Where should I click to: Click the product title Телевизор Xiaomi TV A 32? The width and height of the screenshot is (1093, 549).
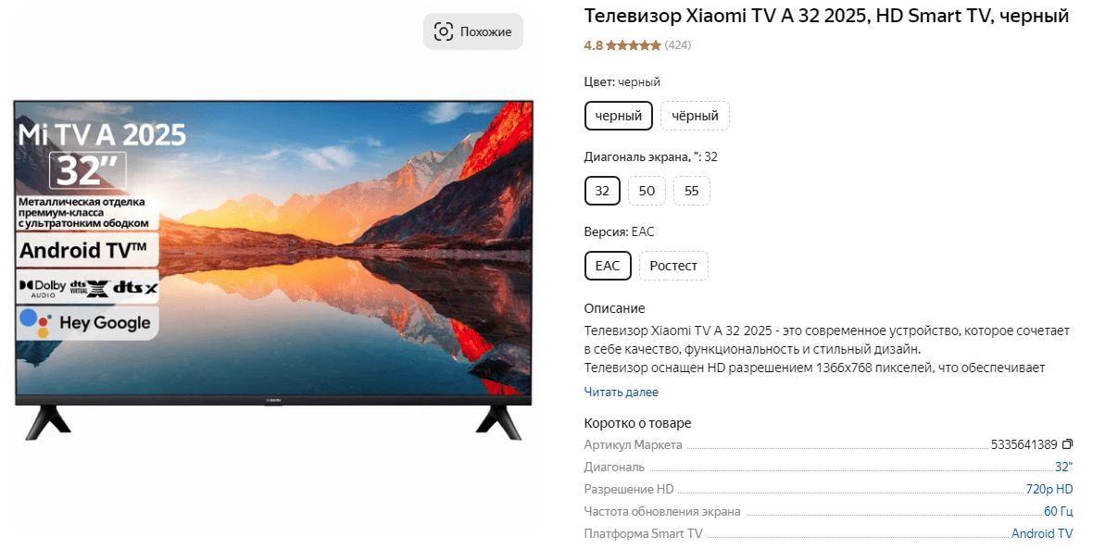coord(827,16)
